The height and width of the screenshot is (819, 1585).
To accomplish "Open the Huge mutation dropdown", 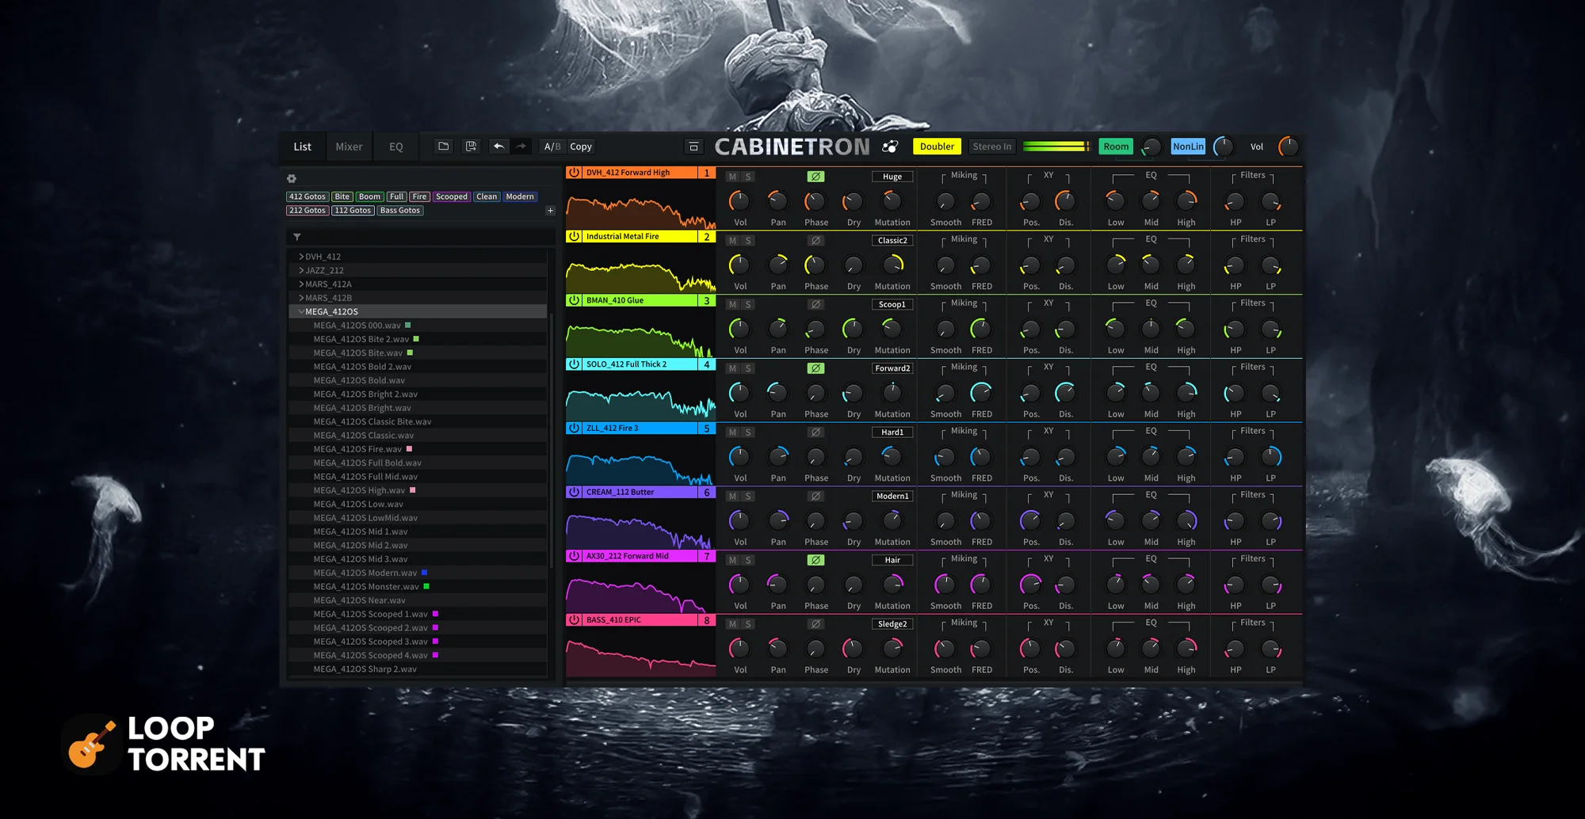I will pyautogui.click(x=892, y=177).
